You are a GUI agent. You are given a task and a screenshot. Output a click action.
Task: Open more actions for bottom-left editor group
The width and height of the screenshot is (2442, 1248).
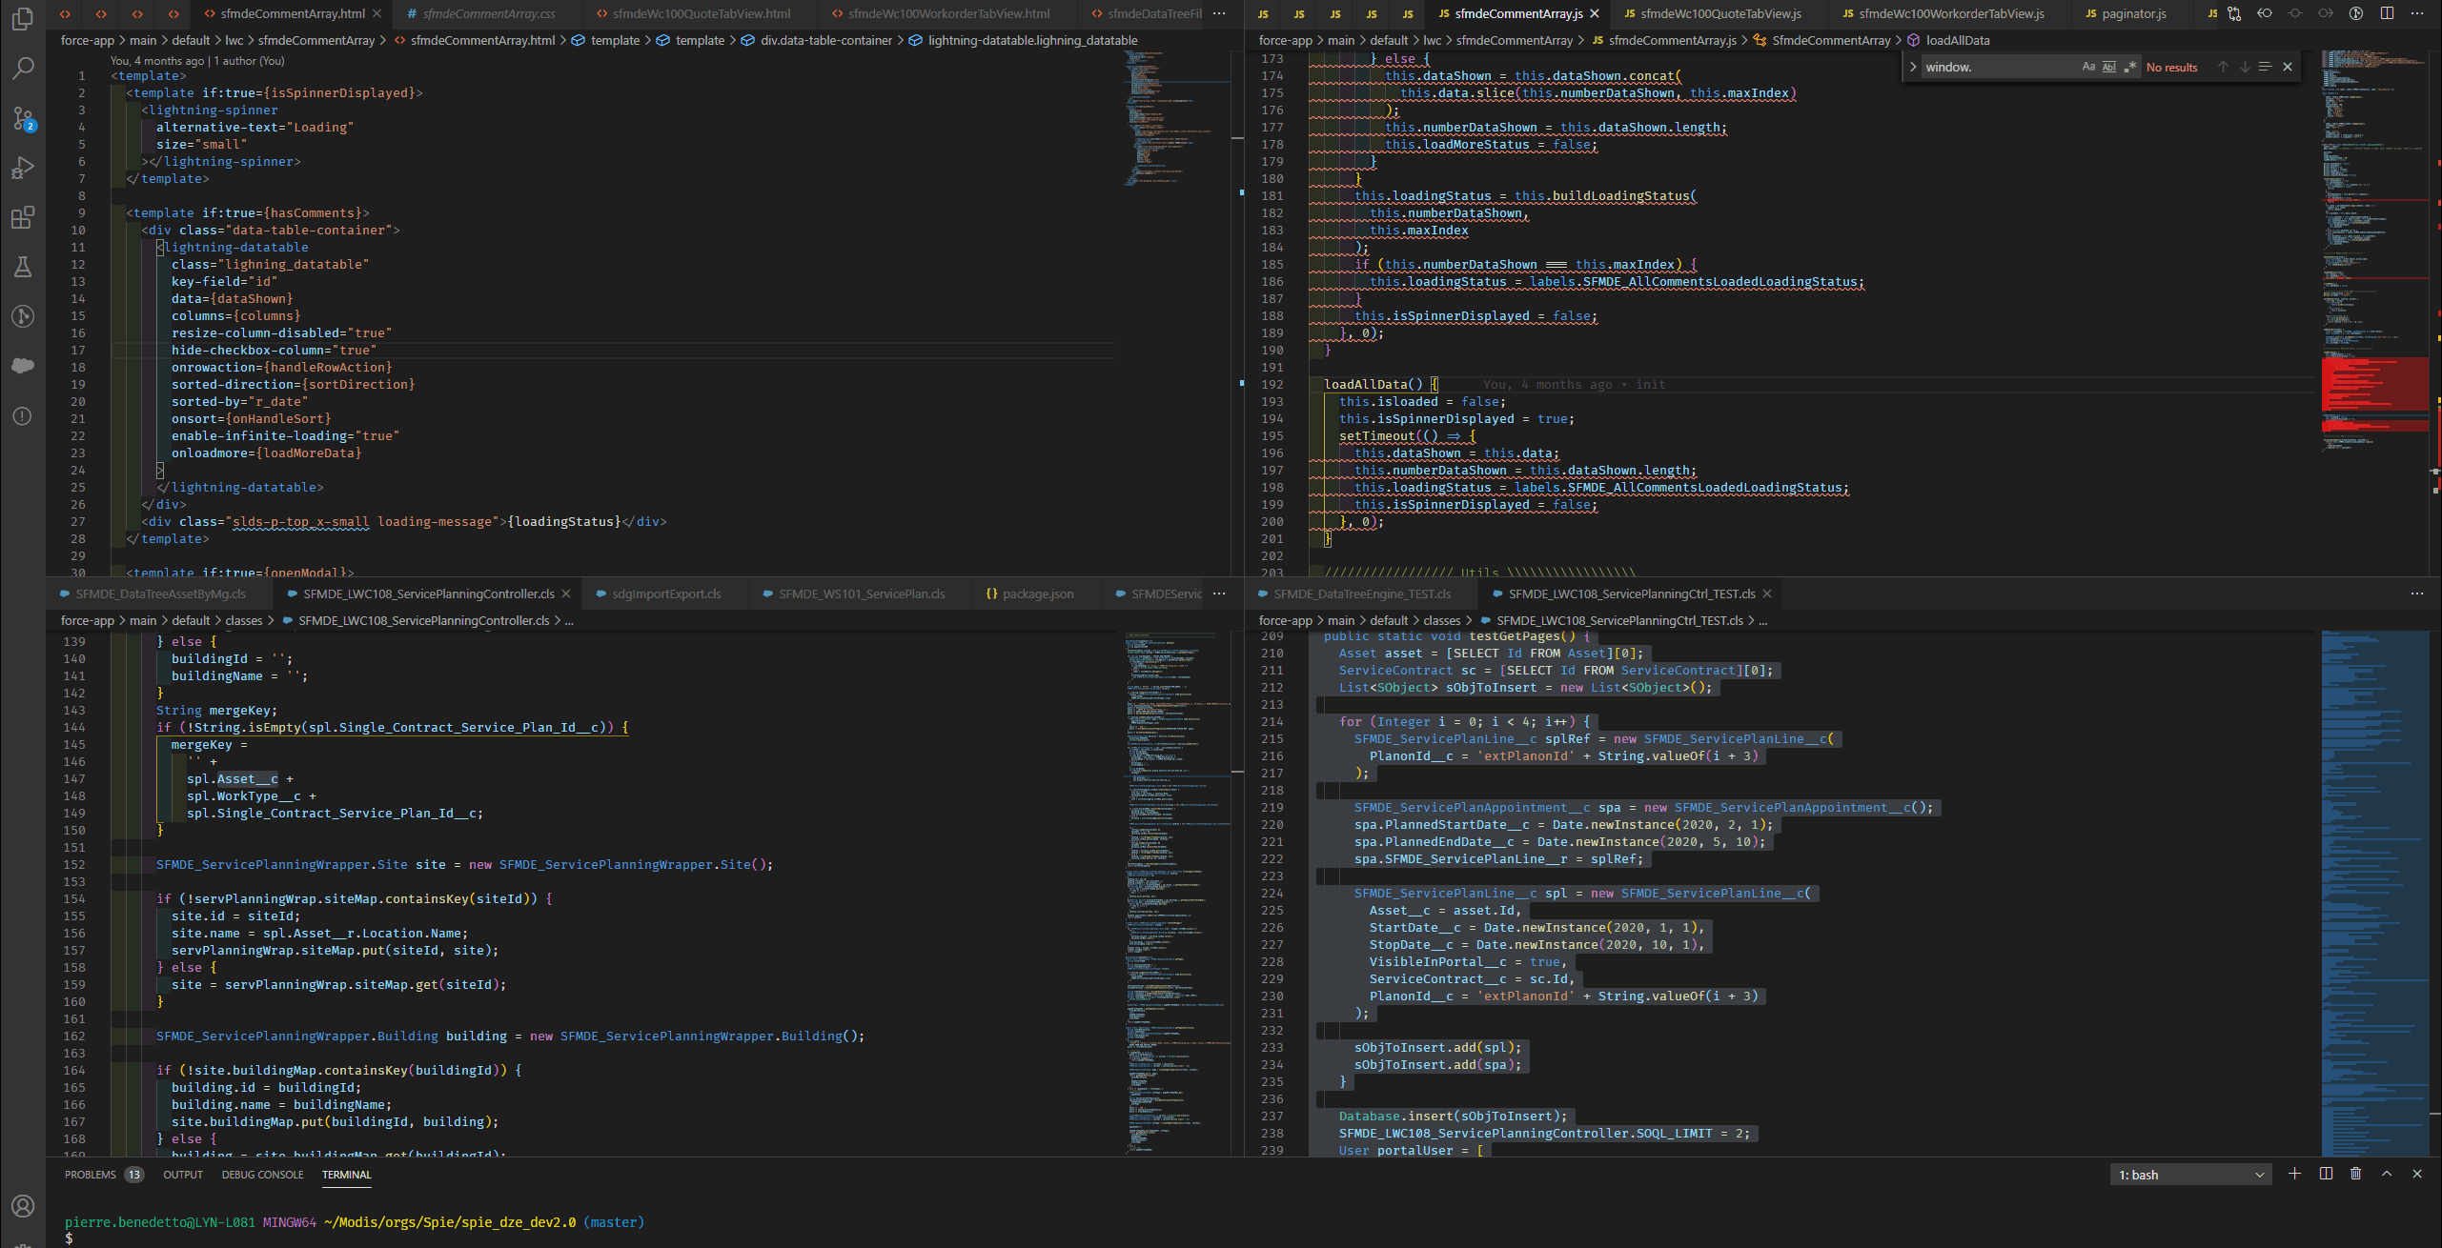click(1219, 594)
